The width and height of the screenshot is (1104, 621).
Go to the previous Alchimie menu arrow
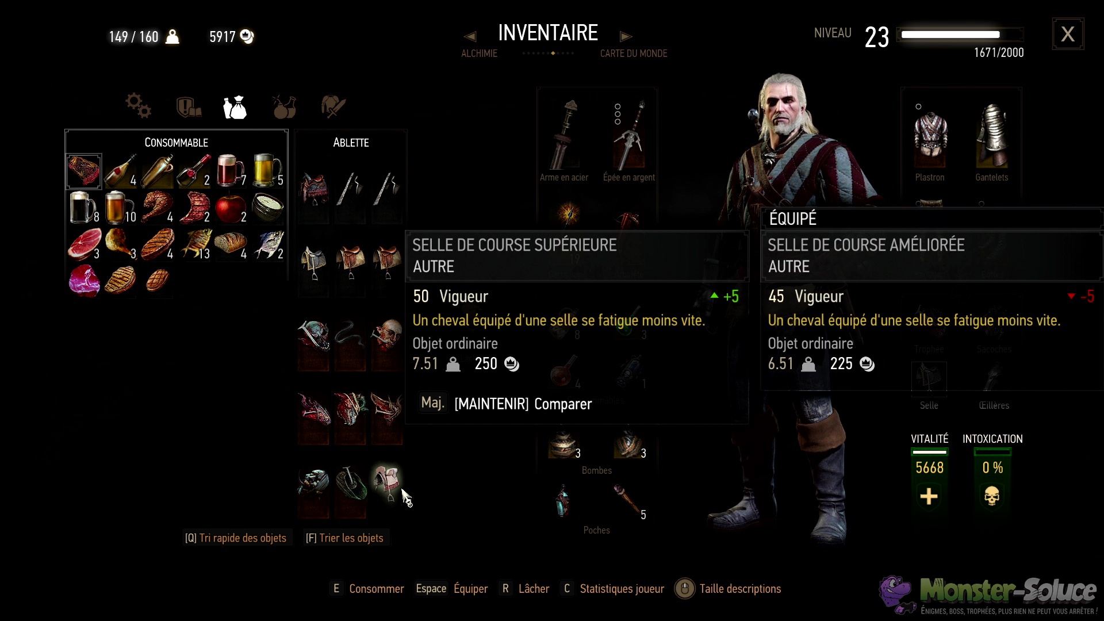(x=470, y=37)
